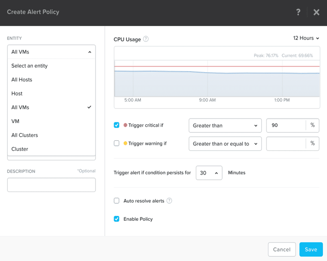The width and height of the screenshot is (327, 261).
Task: Open the 12 Hours time range dropdown
Action: pyautogui.click(x=306, y=38)
